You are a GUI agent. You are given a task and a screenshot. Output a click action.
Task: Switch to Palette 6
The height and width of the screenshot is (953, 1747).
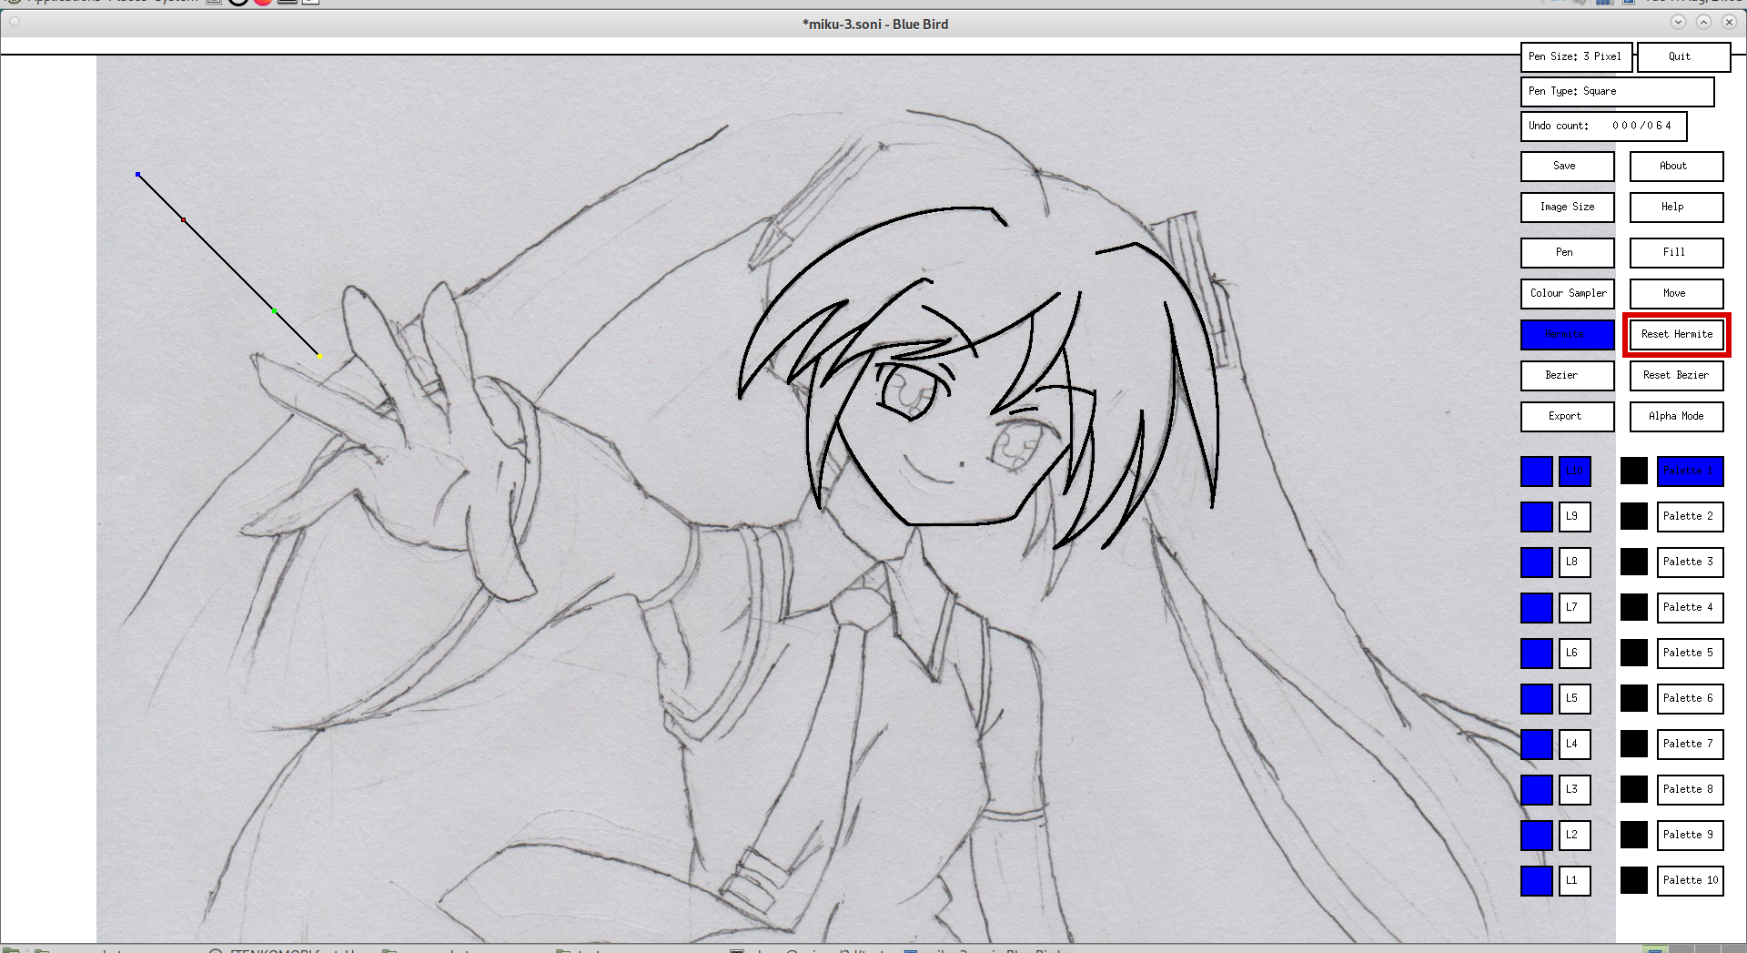pyautogui.click(x=1690, y=698)
